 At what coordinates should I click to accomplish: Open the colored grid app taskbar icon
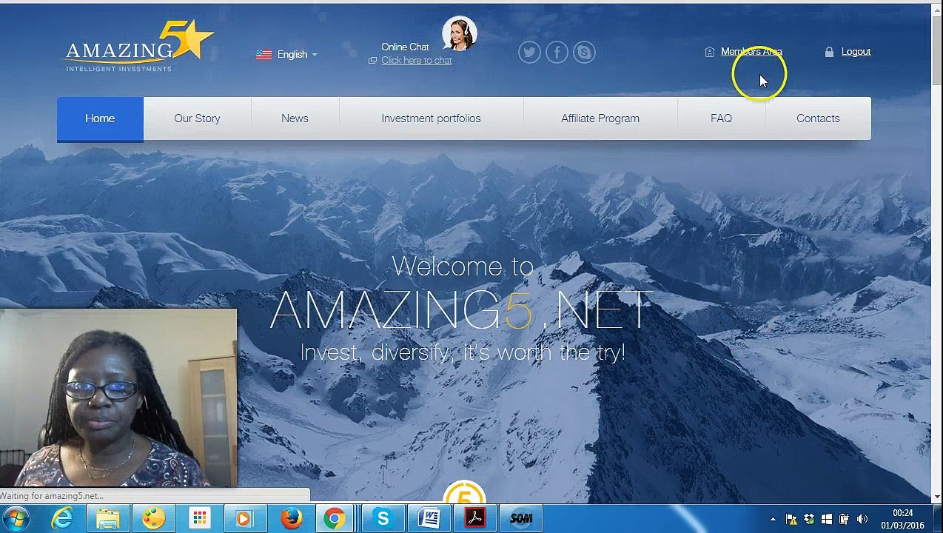pos(200,518)
